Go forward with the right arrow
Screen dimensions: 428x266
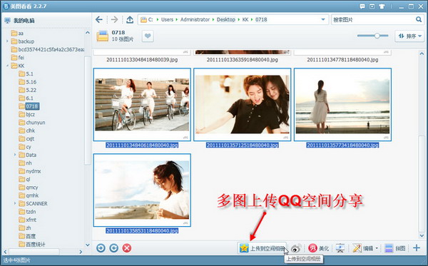(x=114, y=20)
